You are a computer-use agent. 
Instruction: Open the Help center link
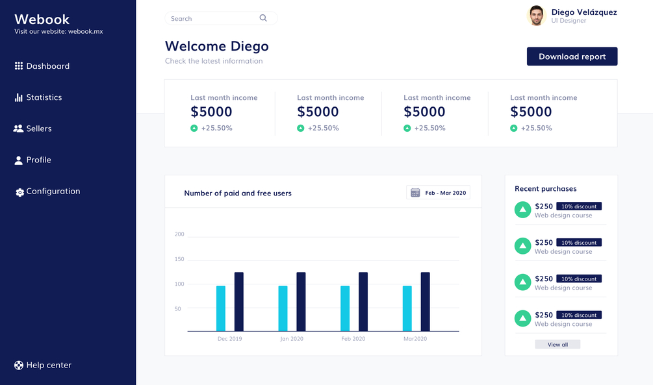43,365
